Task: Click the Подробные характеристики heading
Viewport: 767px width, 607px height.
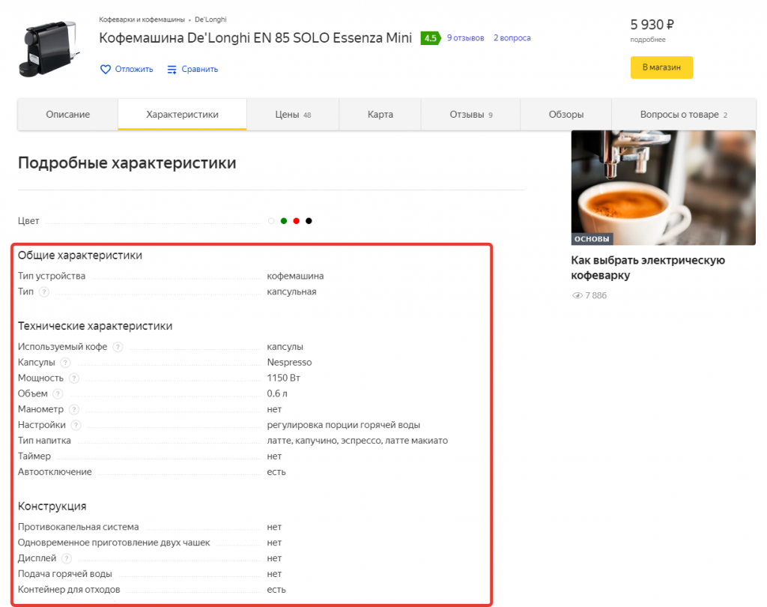Action: point(127,163)
